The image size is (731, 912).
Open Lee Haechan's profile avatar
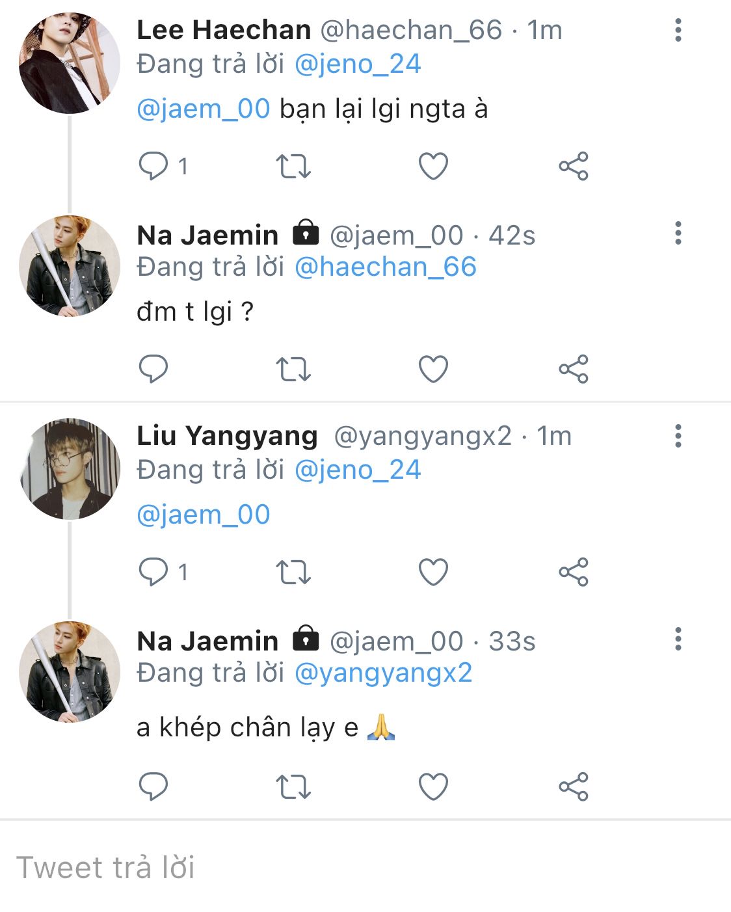click(x=70, y=63)
